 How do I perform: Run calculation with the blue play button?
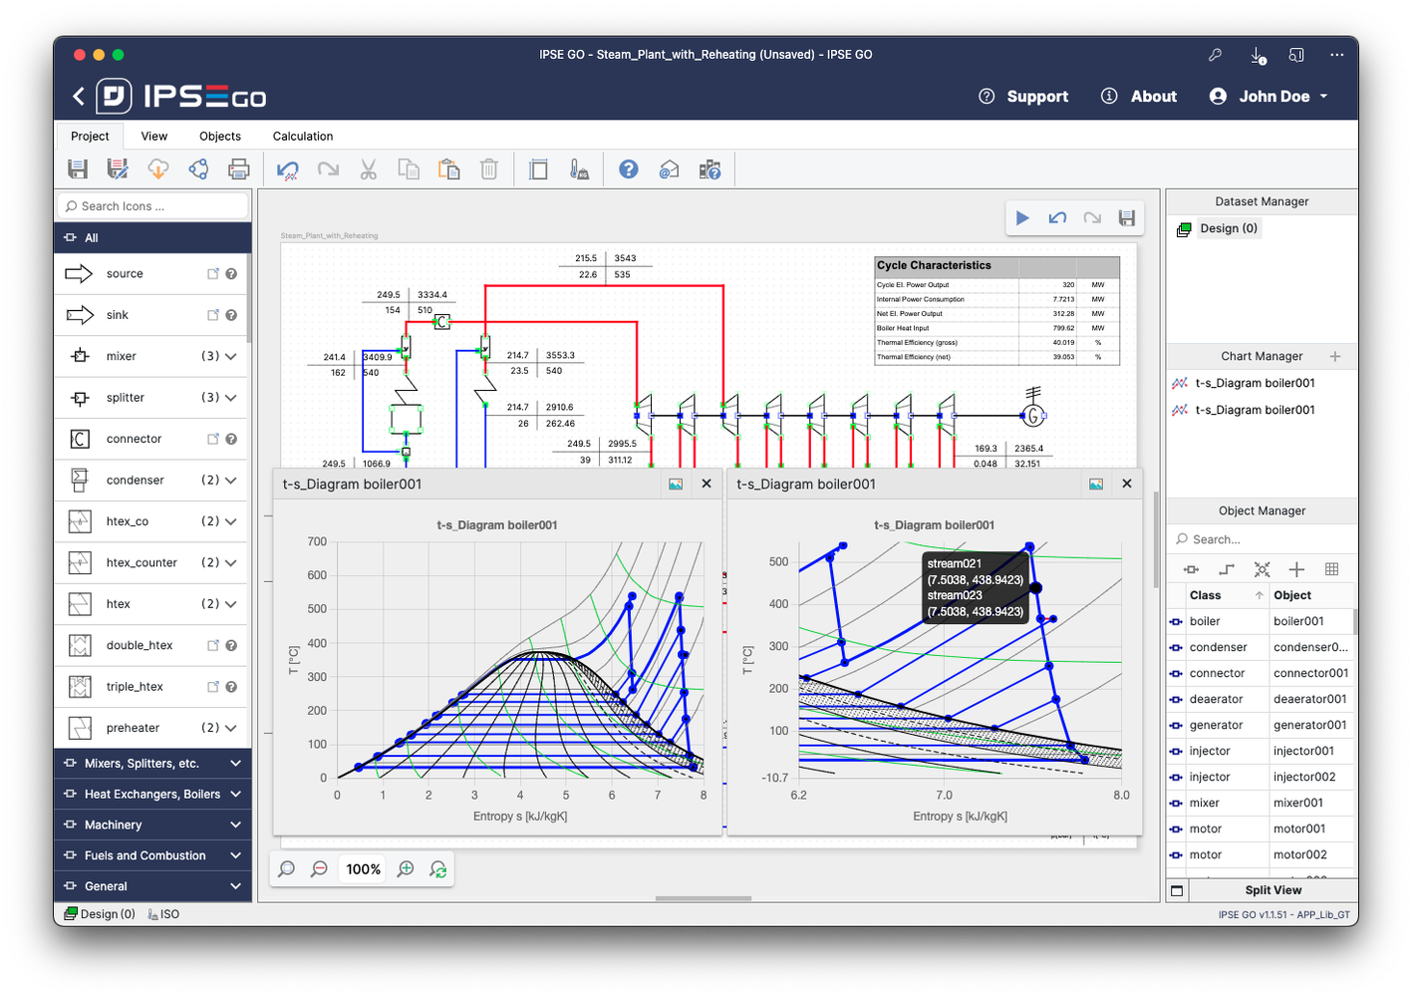click(1022, 217)
